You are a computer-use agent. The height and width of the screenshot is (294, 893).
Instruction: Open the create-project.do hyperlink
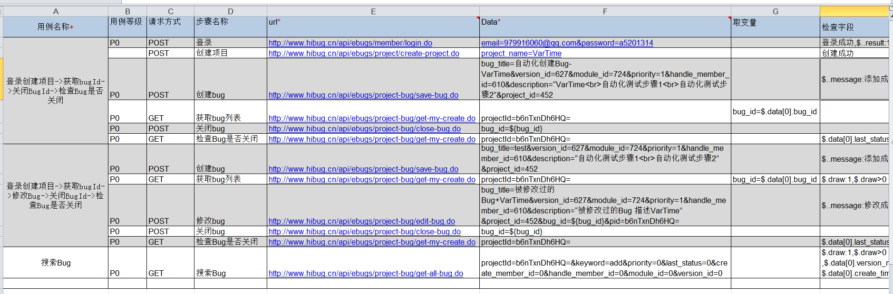point(364,53)
